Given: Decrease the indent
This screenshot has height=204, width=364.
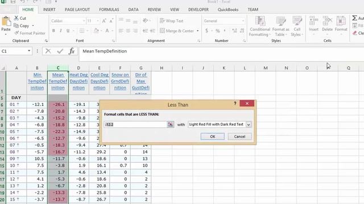Looking at the screenshot, I should (146, 31).
